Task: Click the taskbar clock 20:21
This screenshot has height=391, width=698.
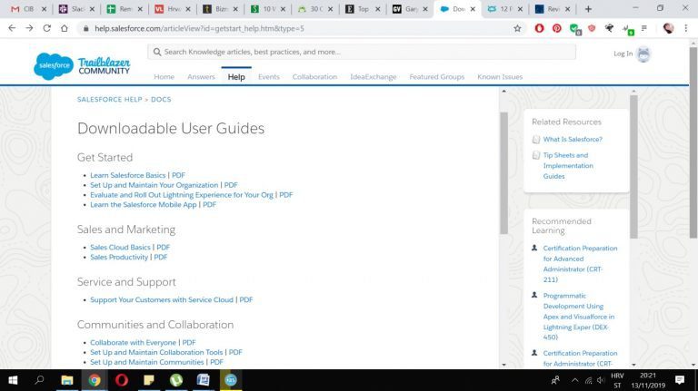Action: tap(648, 376)
